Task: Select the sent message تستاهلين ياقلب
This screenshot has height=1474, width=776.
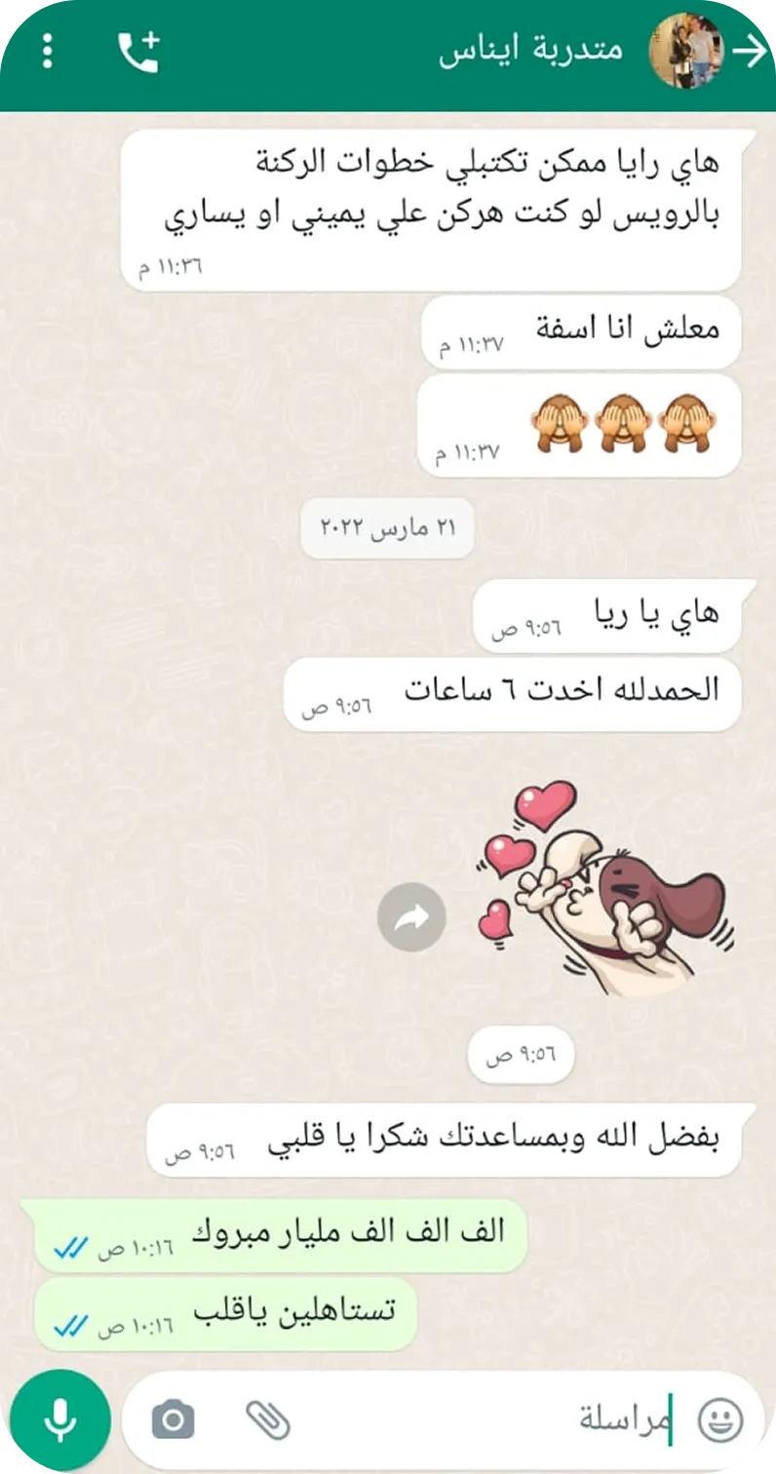Action: pyautogui.click(x=225, y=1314)
